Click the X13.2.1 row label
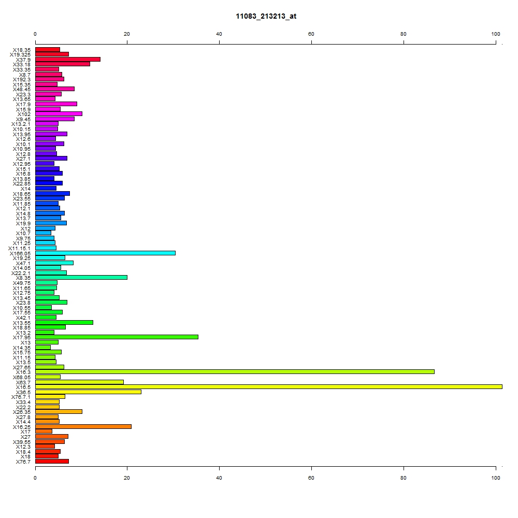This screenshot has width=518, height=518. 21,124
